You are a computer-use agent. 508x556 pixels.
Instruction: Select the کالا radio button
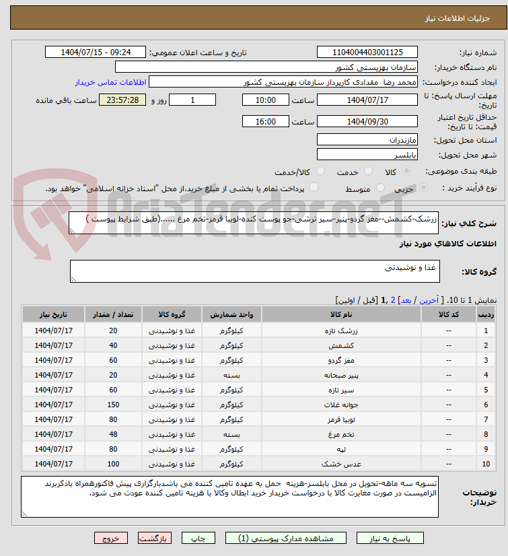(406, 171)
